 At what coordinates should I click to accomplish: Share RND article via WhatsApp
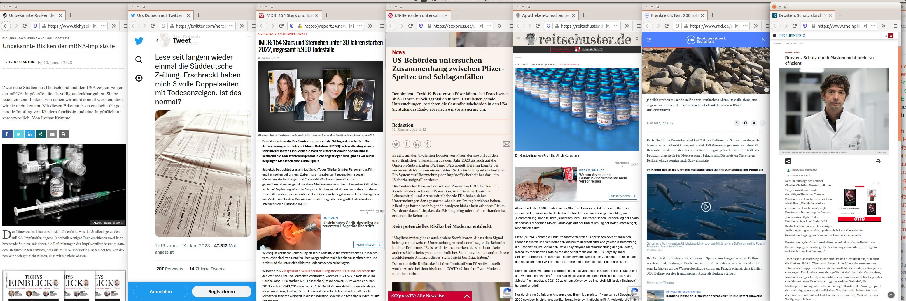[x=737, y=123]
